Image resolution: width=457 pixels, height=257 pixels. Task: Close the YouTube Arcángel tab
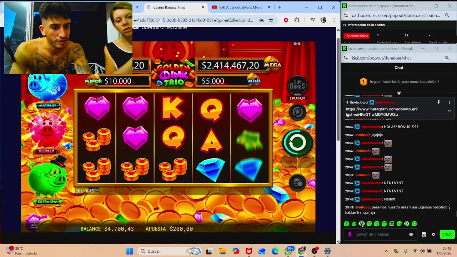[x=269, y=7]
